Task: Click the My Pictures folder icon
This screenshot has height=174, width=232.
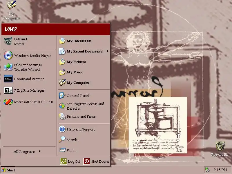Action: coord(62,62)
